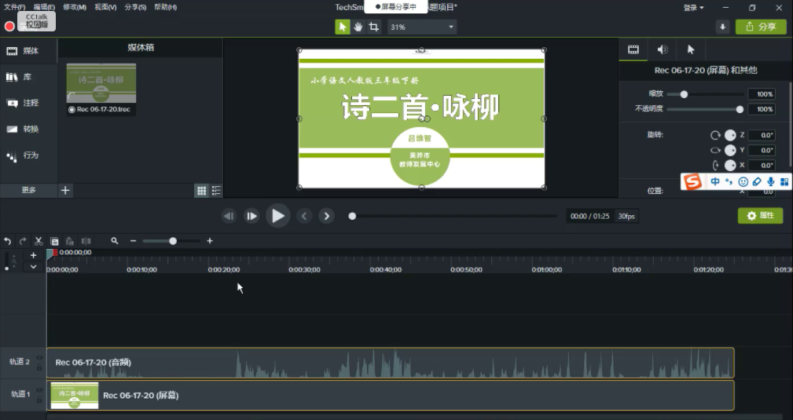This screenshot has width=793, height=420.
Task: Click the 不透明度 opacity slider handle
Action: 740,109
